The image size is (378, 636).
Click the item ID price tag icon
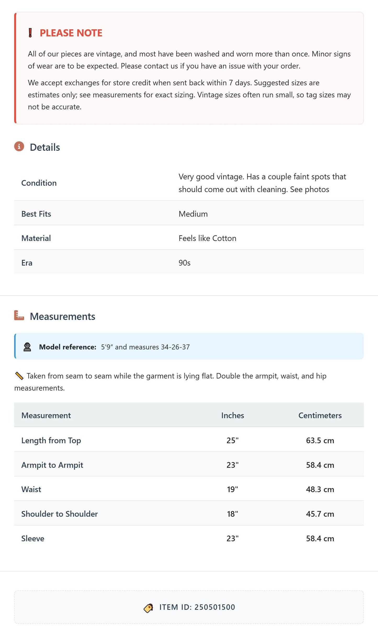(148, 608)
